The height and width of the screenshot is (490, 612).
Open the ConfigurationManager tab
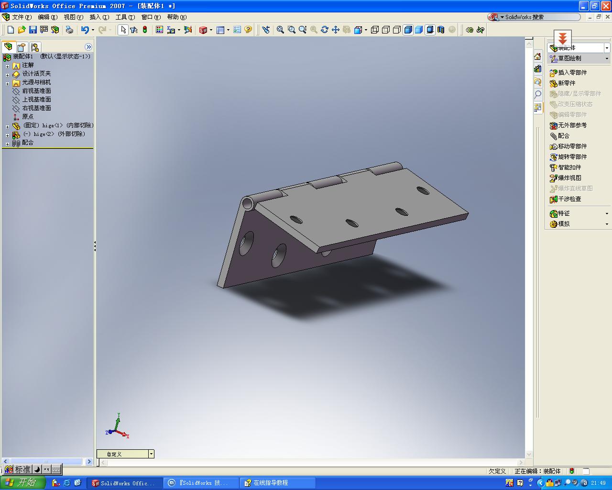point(35,47)
